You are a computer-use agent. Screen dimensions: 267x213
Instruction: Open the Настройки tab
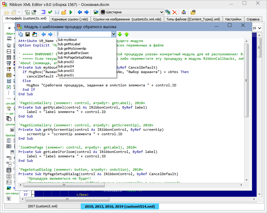tap(233, 19)
